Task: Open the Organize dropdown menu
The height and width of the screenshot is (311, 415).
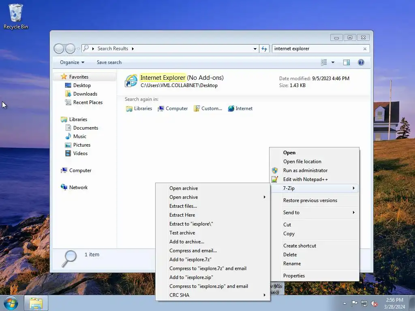Action: pos(72,62)
